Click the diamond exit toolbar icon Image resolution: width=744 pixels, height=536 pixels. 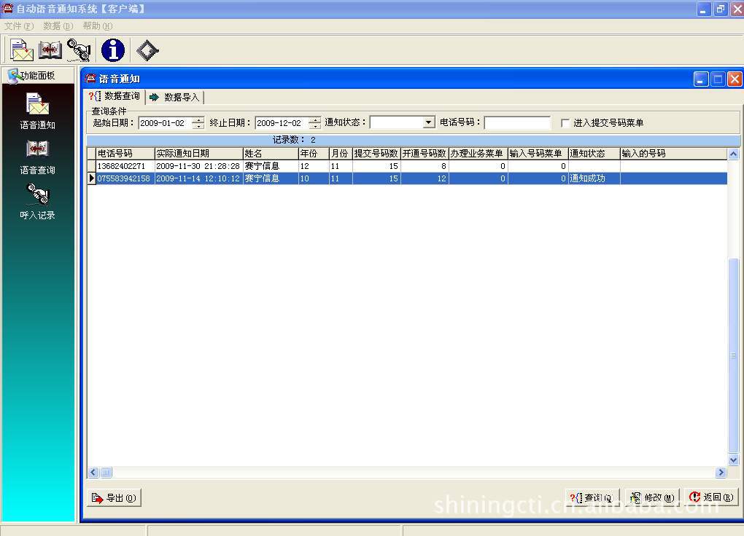147,50
